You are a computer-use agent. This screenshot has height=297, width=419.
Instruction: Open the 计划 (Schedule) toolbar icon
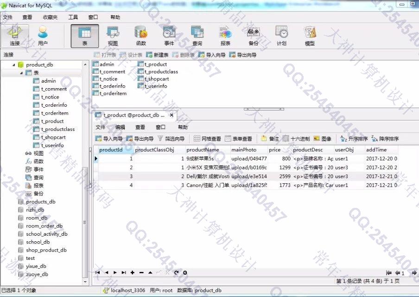(x=281, y=36)
